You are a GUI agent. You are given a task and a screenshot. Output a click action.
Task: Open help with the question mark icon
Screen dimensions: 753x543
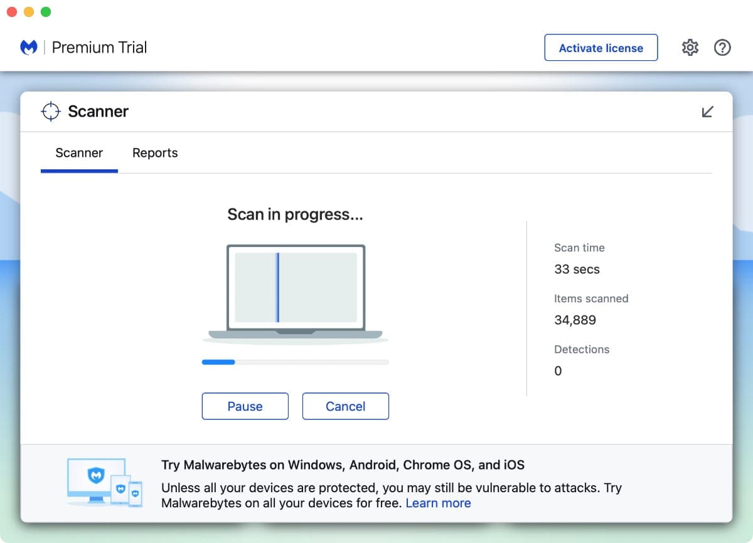(x=722, y=48)
